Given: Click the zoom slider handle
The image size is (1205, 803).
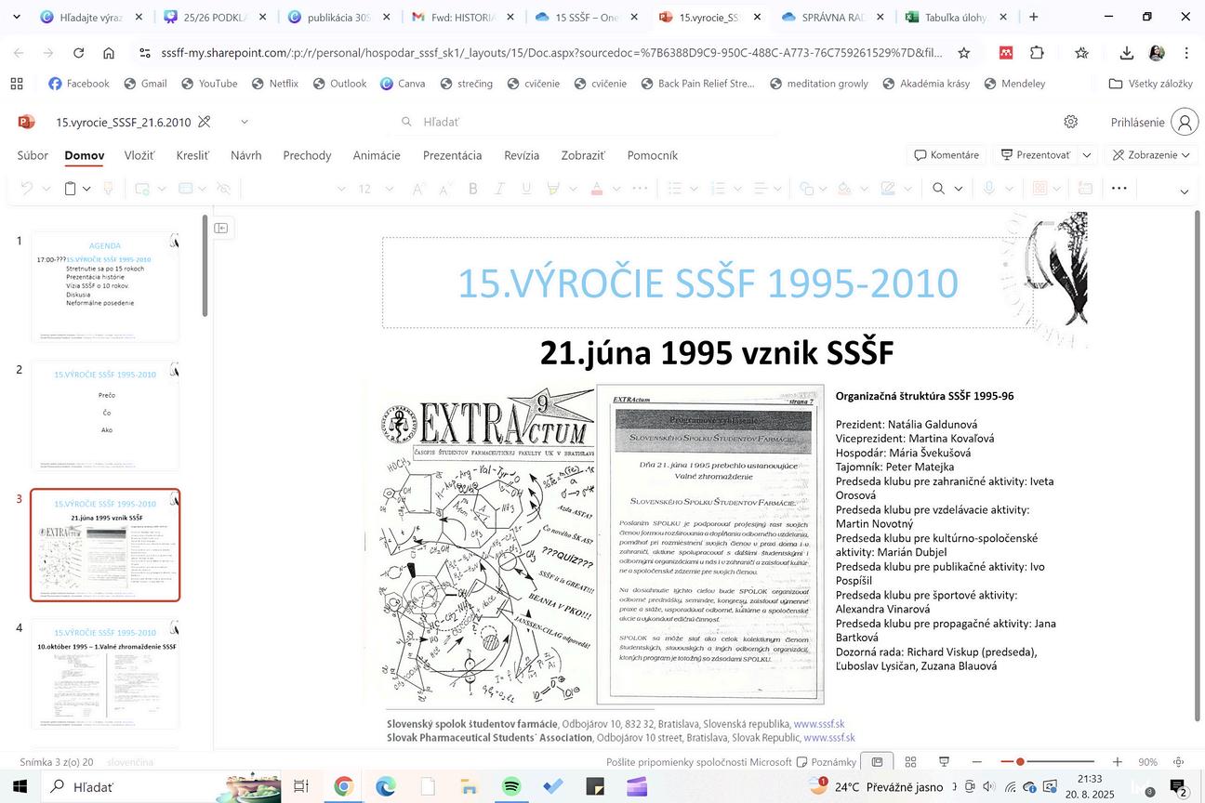Looking at the screenshot, I should (1020, 762).
